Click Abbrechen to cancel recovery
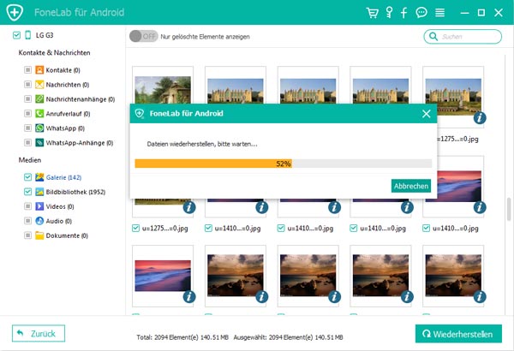Screen dimensions: 514x351 pyautogui.click(x=411, y=186)
